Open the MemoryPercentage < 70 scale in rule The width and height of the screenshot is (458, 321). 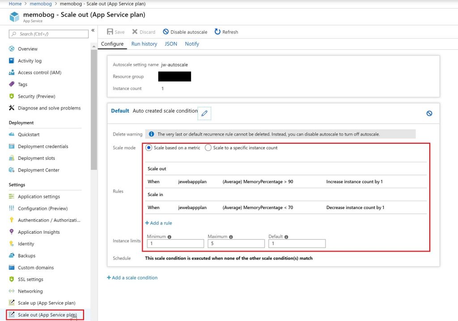(x=286, y=208)
